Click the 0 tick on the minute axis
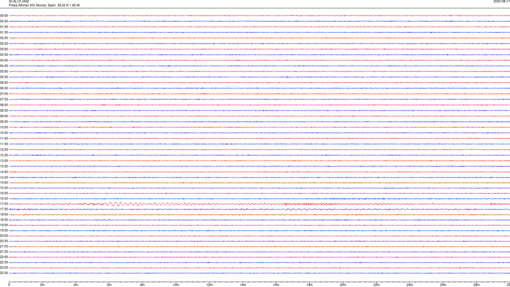This screenshot has height=287, width=510. coord(9,285)
